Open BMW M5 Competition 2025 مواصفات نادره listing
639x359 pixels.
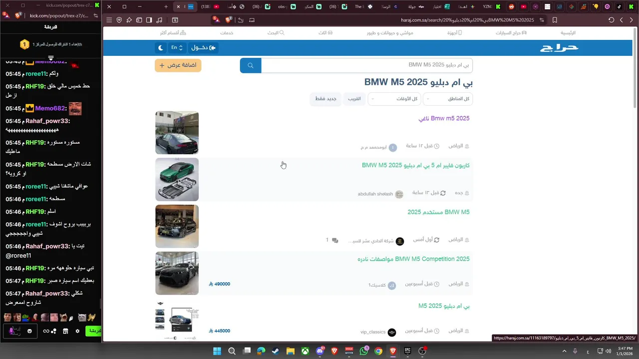pyautogui.click(x=413, y=259)
